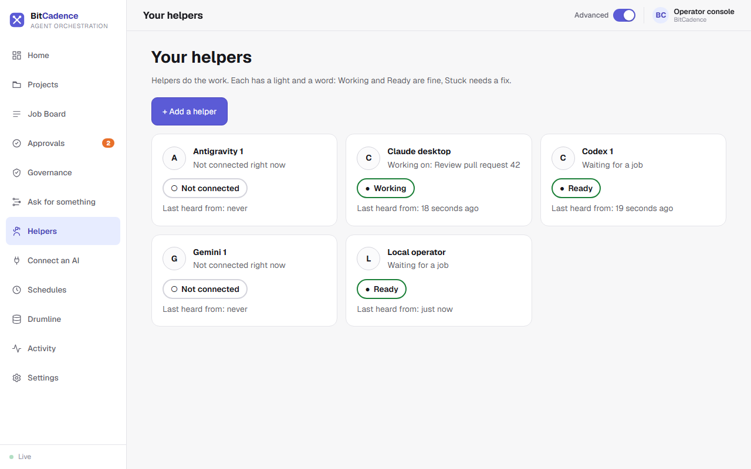Click the Drumline database icon
Image resolution: width=751 pixels, height=469 pixels.
[x=16, y=319]
